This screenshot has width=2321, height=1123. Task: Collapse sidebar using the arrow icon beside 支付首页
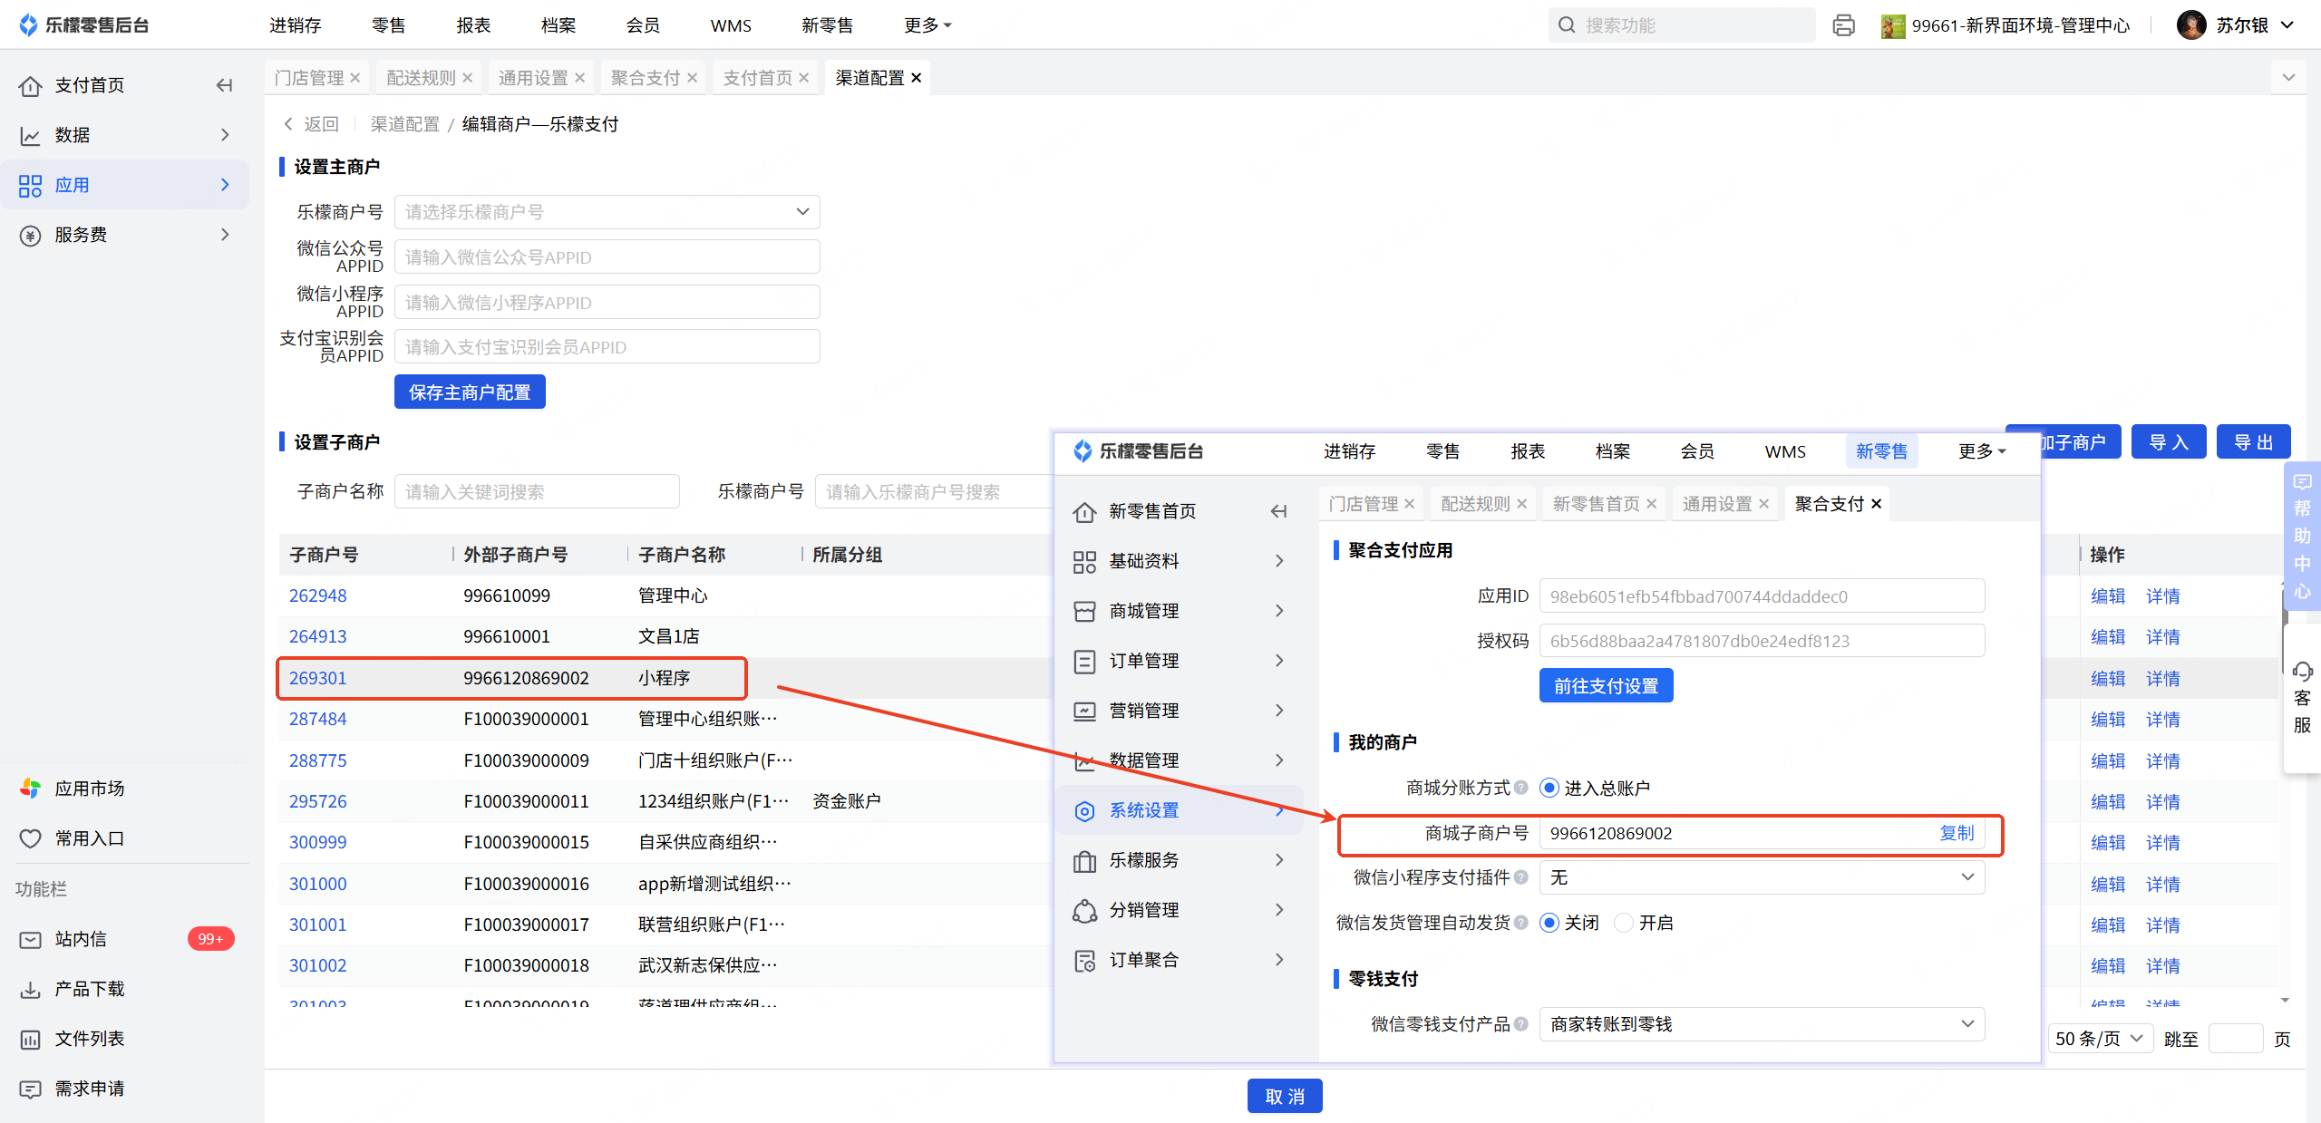click(224, 85)
